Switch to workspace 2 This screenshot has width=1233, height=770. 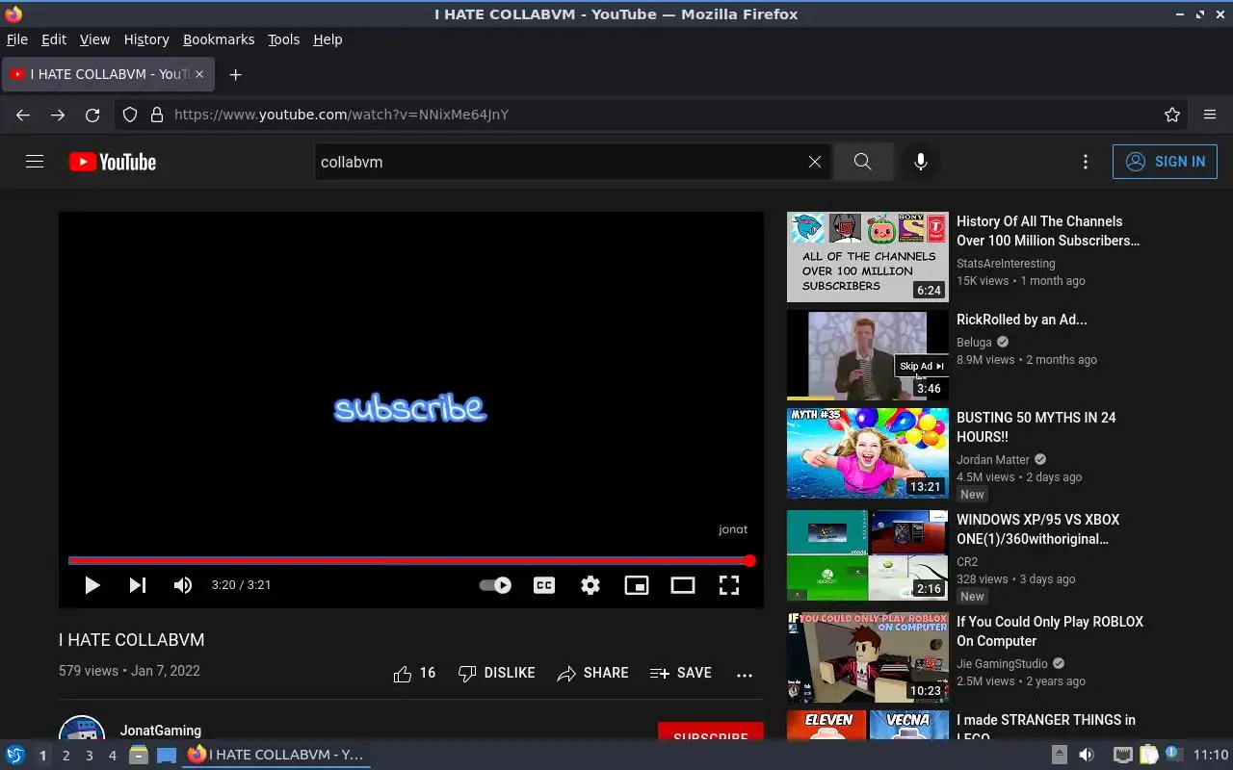(66, 756)
